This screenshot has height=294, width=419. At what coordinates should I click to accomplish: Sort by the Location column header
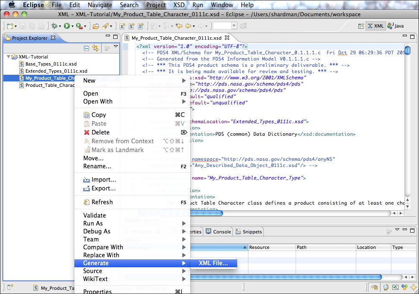point(373,247)
